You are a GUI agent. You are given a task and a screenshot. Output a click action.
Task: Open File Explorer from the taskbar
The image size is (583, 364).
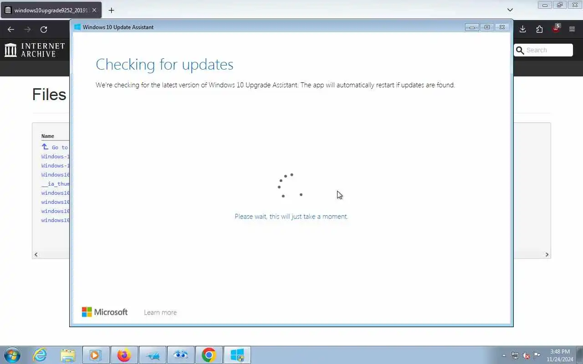tap(68, 355)
